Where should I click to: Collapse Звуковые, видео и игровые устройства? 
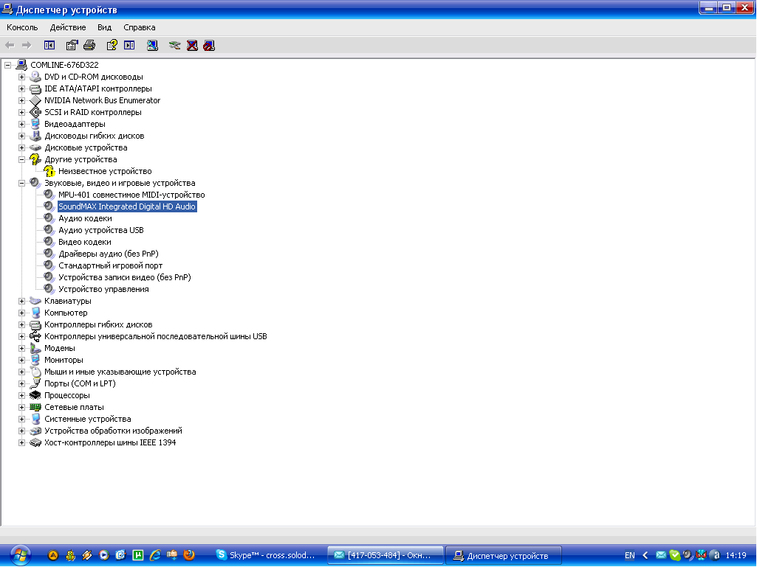tap(21, 183)
